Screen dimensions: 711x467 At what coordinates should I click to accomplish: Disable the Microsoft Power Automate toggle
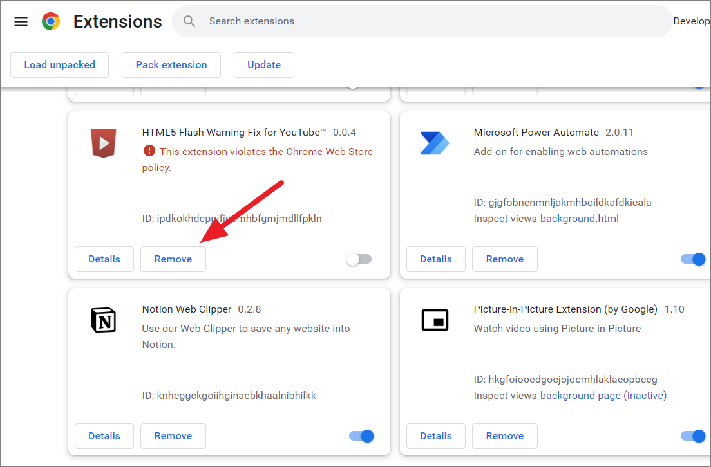click(x=694, y=259)
